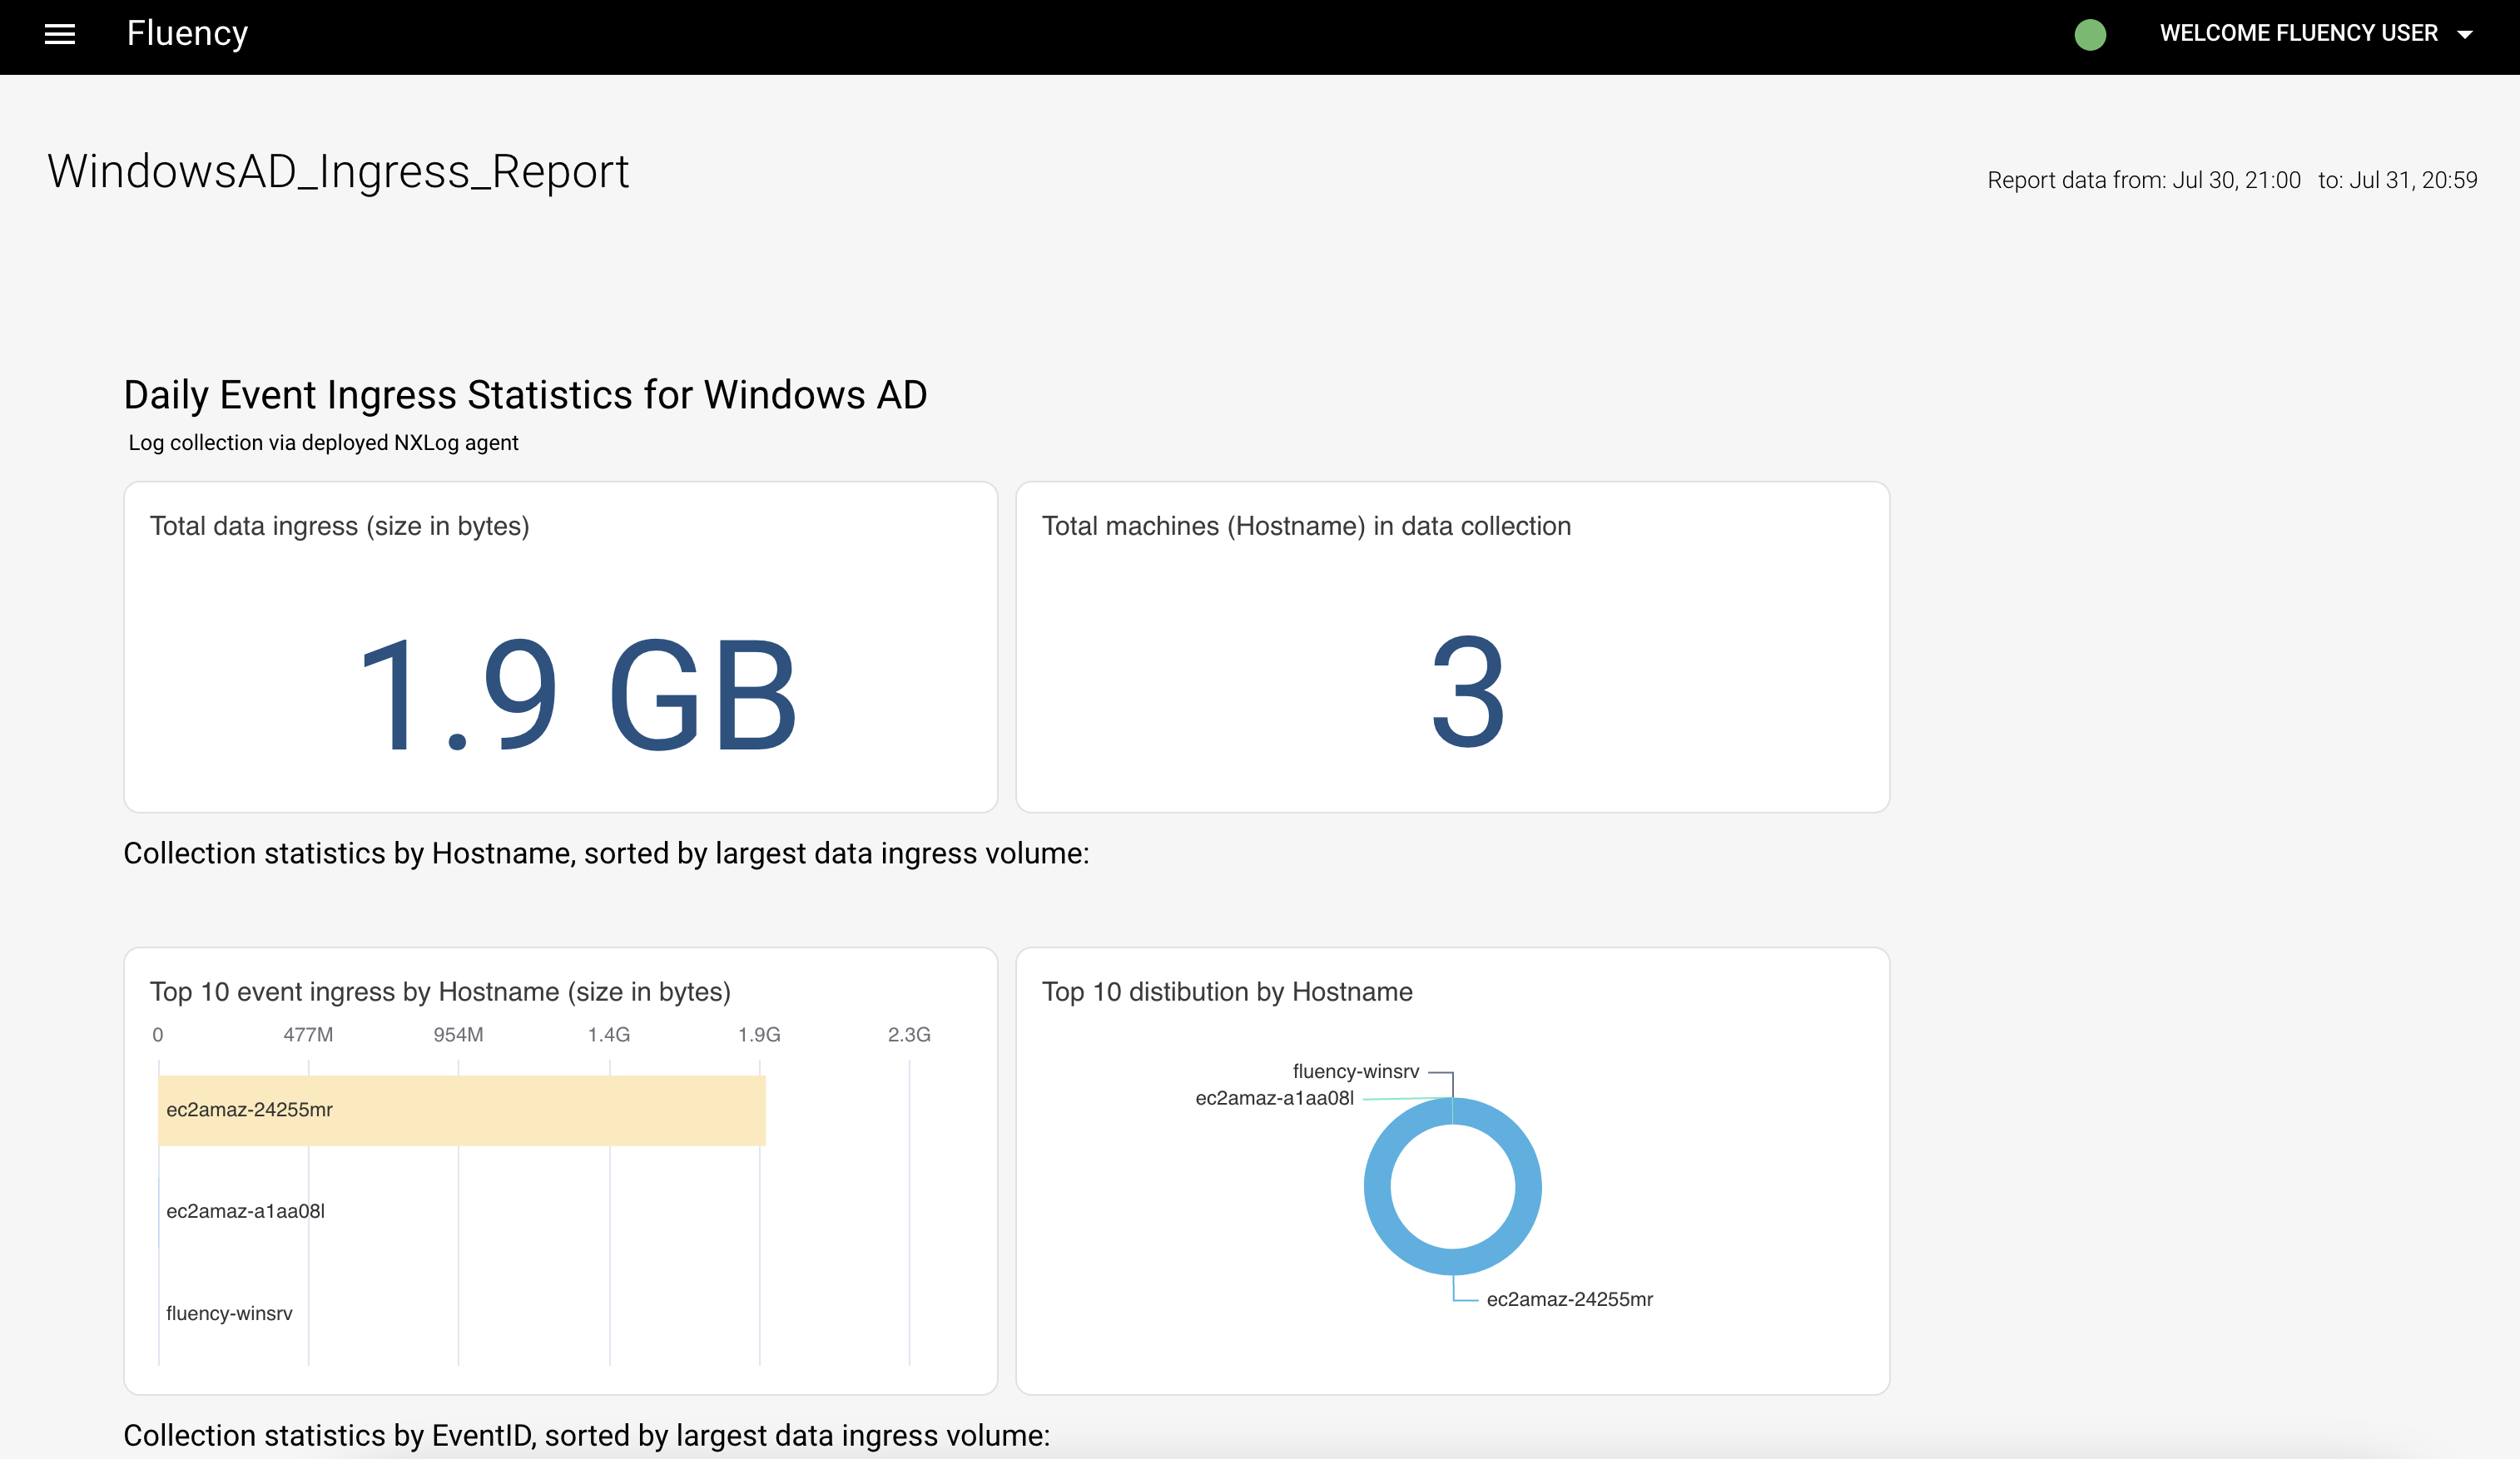Click the Top 10 distibution by Hostname title
Screen dimensions: 2520x1459
(1227, 992)
